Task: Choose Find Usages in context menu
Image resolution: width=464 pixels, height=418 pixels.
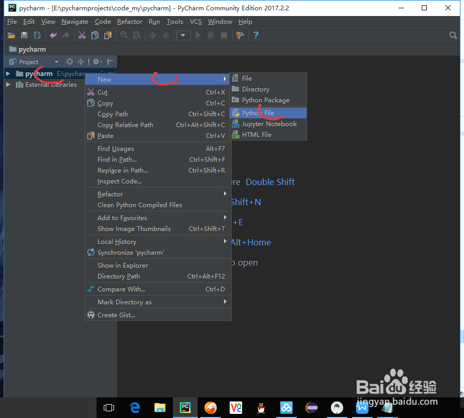Action: click(x=158, y=149)
